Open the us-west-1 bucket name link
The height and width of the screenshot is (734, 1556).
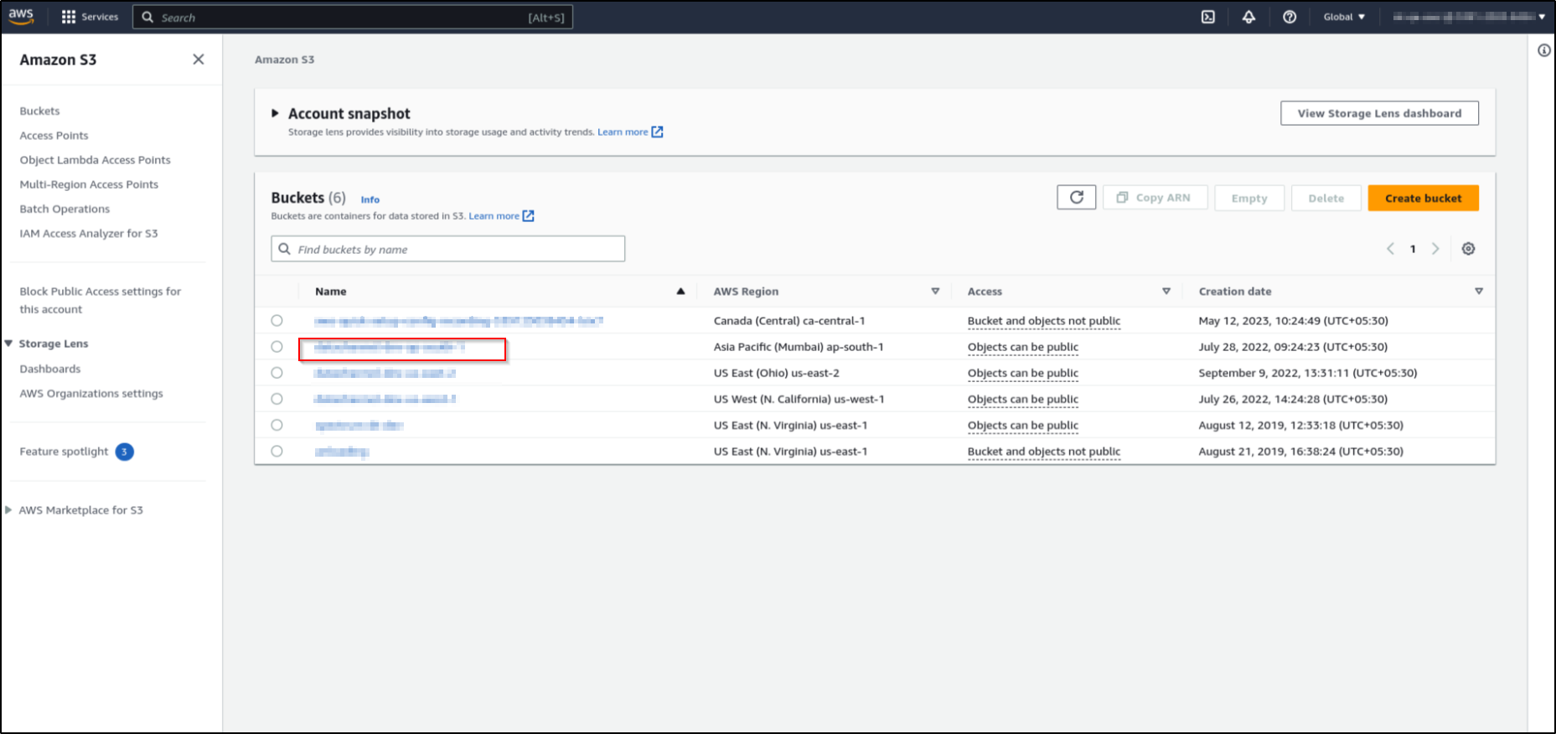coord(385,399)
